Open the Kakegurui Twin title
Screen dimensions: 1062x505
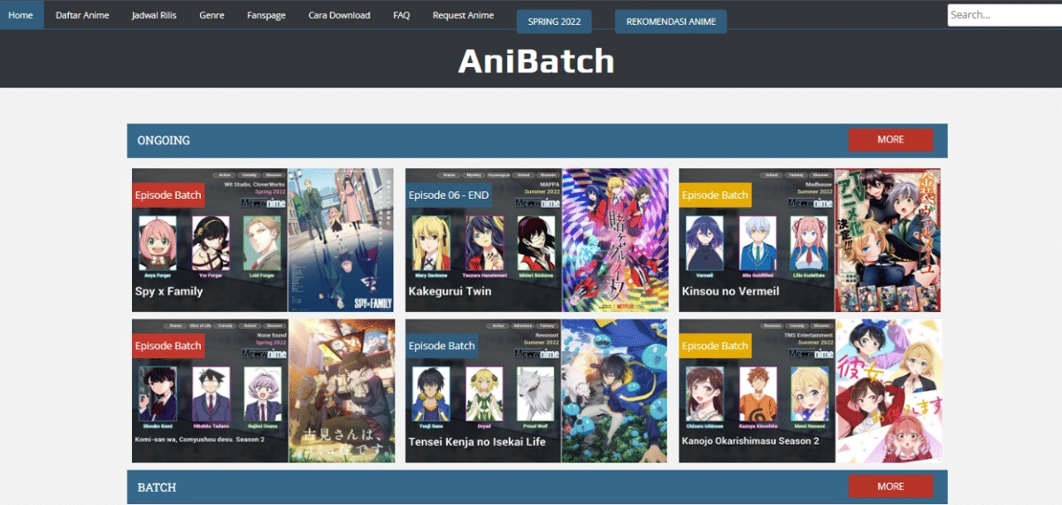[450, 291]
